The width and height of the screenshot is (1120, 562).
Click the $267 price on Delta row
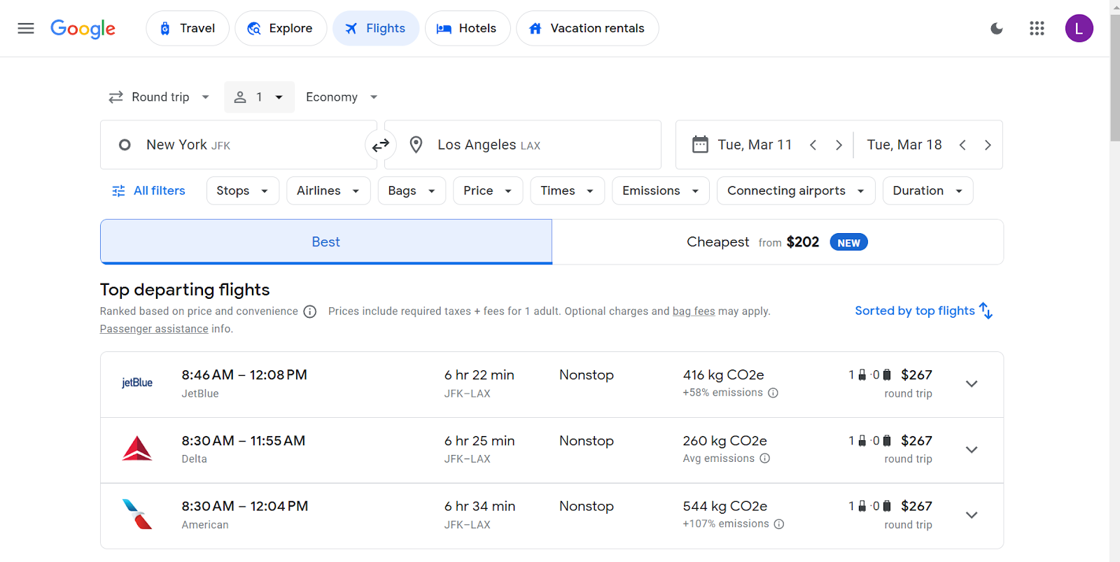tap(916, 441)
